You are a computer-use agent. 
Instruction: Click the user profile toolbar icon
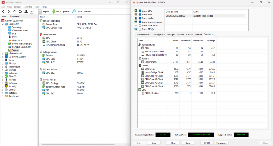point(26,11)
